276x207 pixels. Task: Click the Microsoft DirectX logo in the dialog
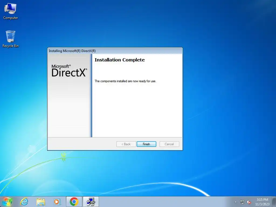tap(69, 71)
